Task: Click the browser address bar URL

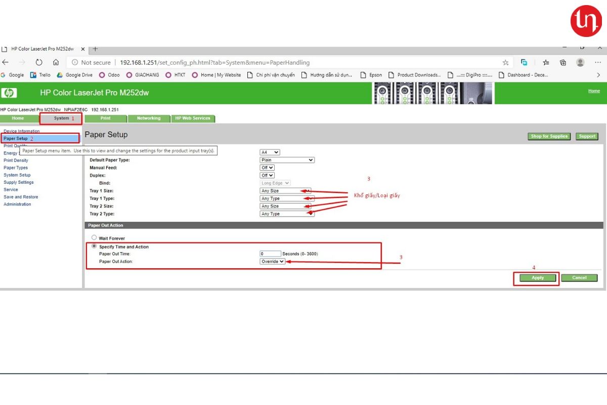Action: click(x=214, y=63)
